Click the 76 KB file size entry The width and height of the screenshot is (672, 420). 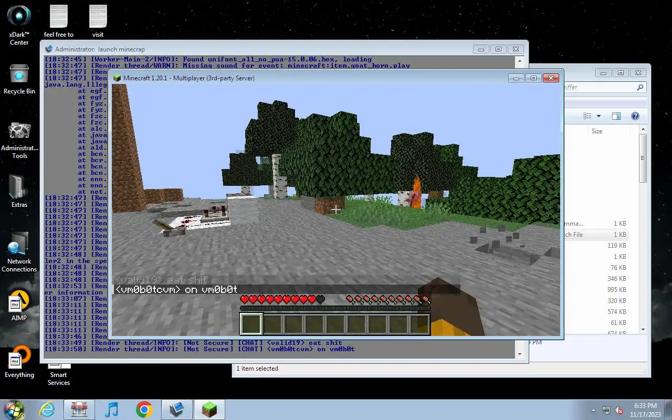pyautogui.click(x=618, y=268)
